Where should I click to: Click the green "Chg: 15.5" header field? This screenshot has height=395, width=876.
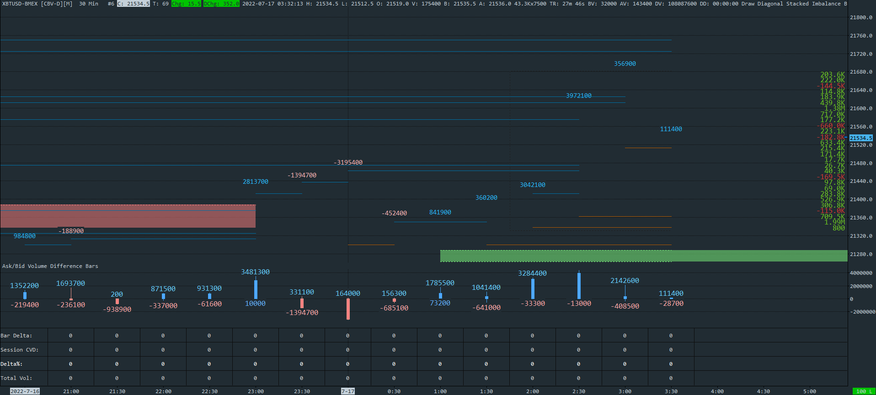[186, 4]
